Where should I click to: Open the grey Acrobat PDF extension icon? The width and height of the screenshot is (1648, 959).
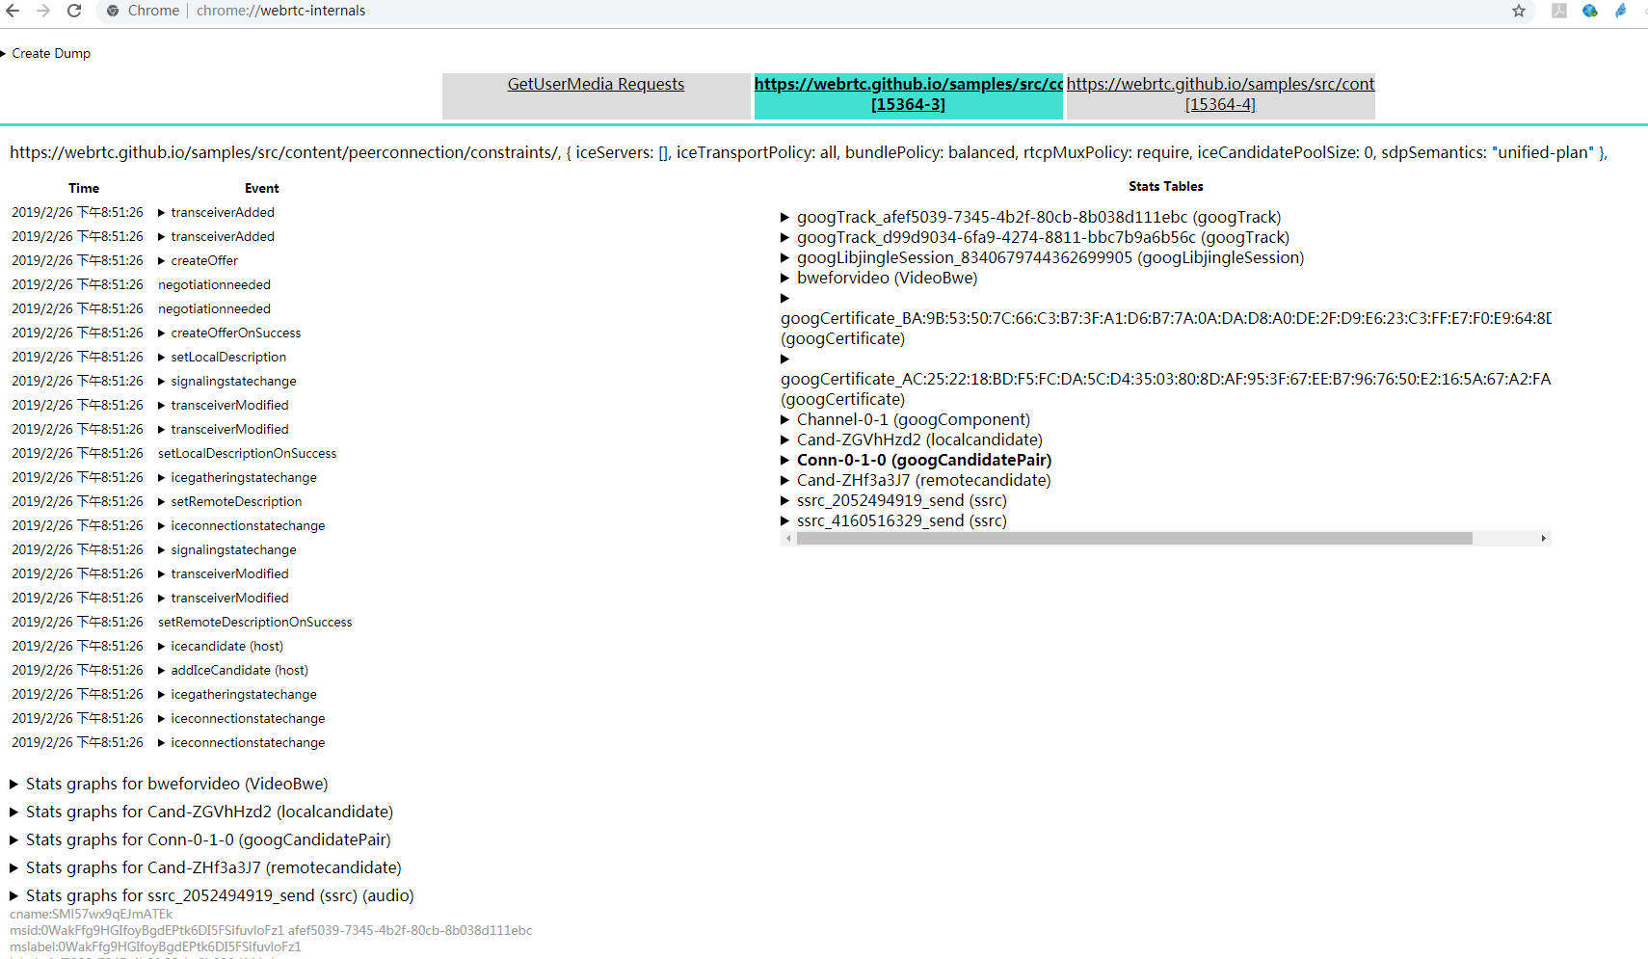(x=1559, y=11)
